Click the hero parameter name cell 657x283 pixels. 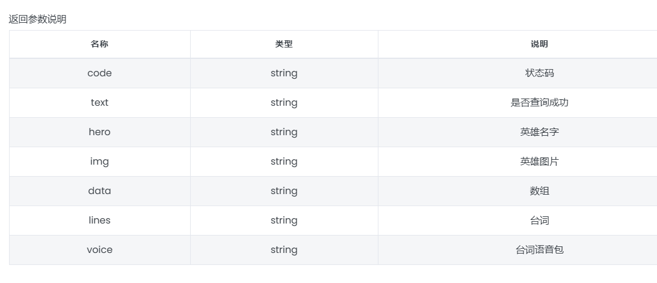coord(100,132)
